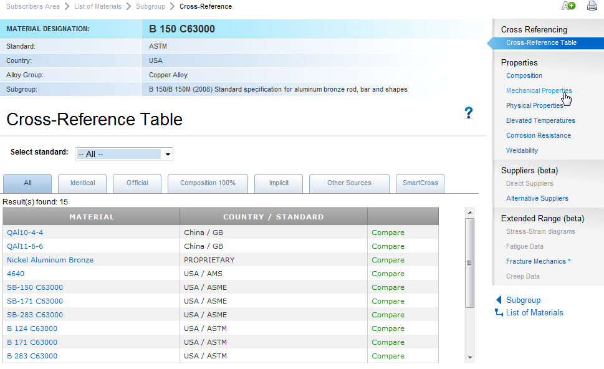
Task: Click Compare for QAl10-4-4 row
Action: point(388,232)
